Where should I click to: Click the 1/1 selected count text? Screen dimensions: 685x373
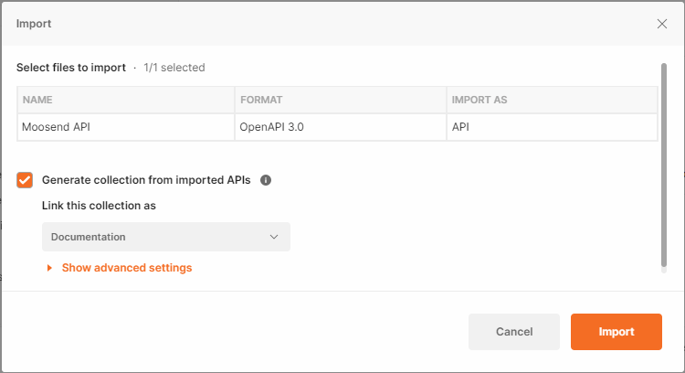pyautogui.click(x=174, y=68)
